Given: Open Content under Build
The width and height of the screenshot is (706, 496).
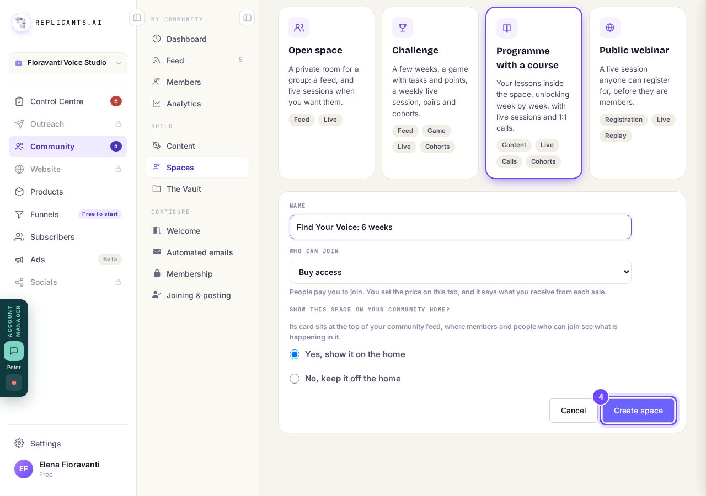Looking at the screenshot, I should (x=197, y=146).
